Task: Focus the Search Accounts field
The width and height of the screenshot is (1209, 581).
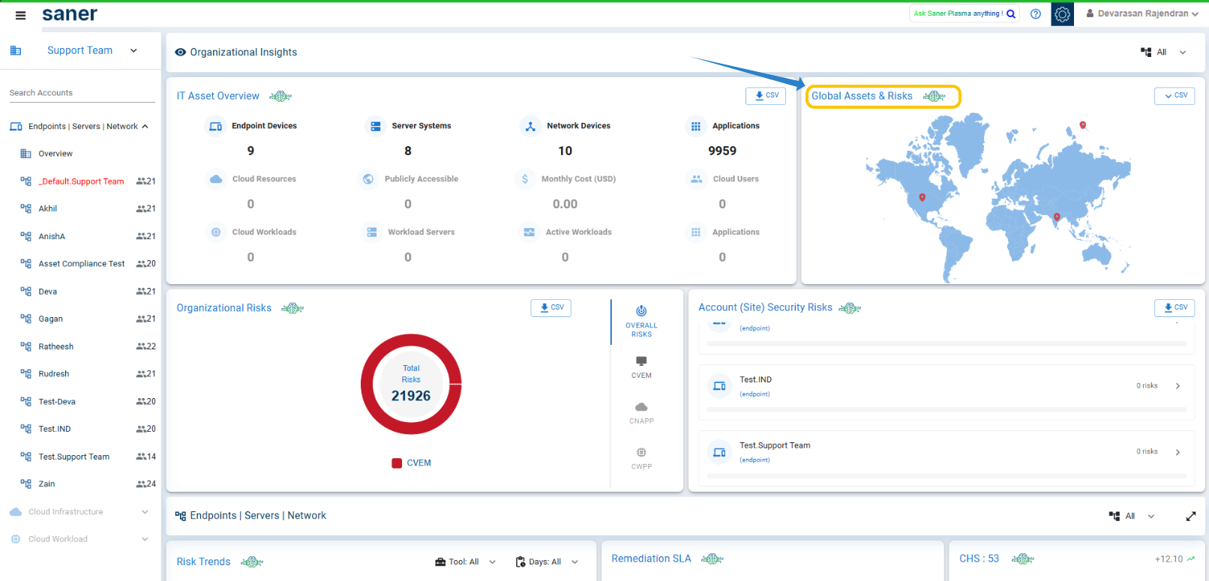Action: tap(82, 93)
